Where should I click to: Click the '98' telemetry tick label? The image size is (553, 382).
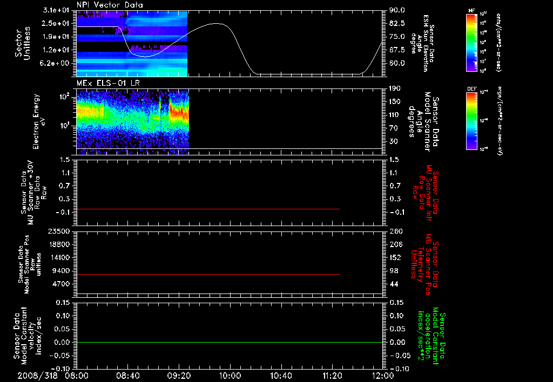point(393,271)
